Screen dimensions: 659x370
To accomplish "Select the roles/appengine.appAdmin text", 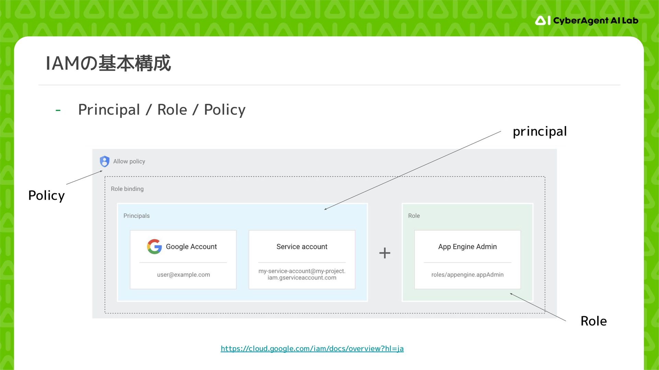I will [467, 275].
